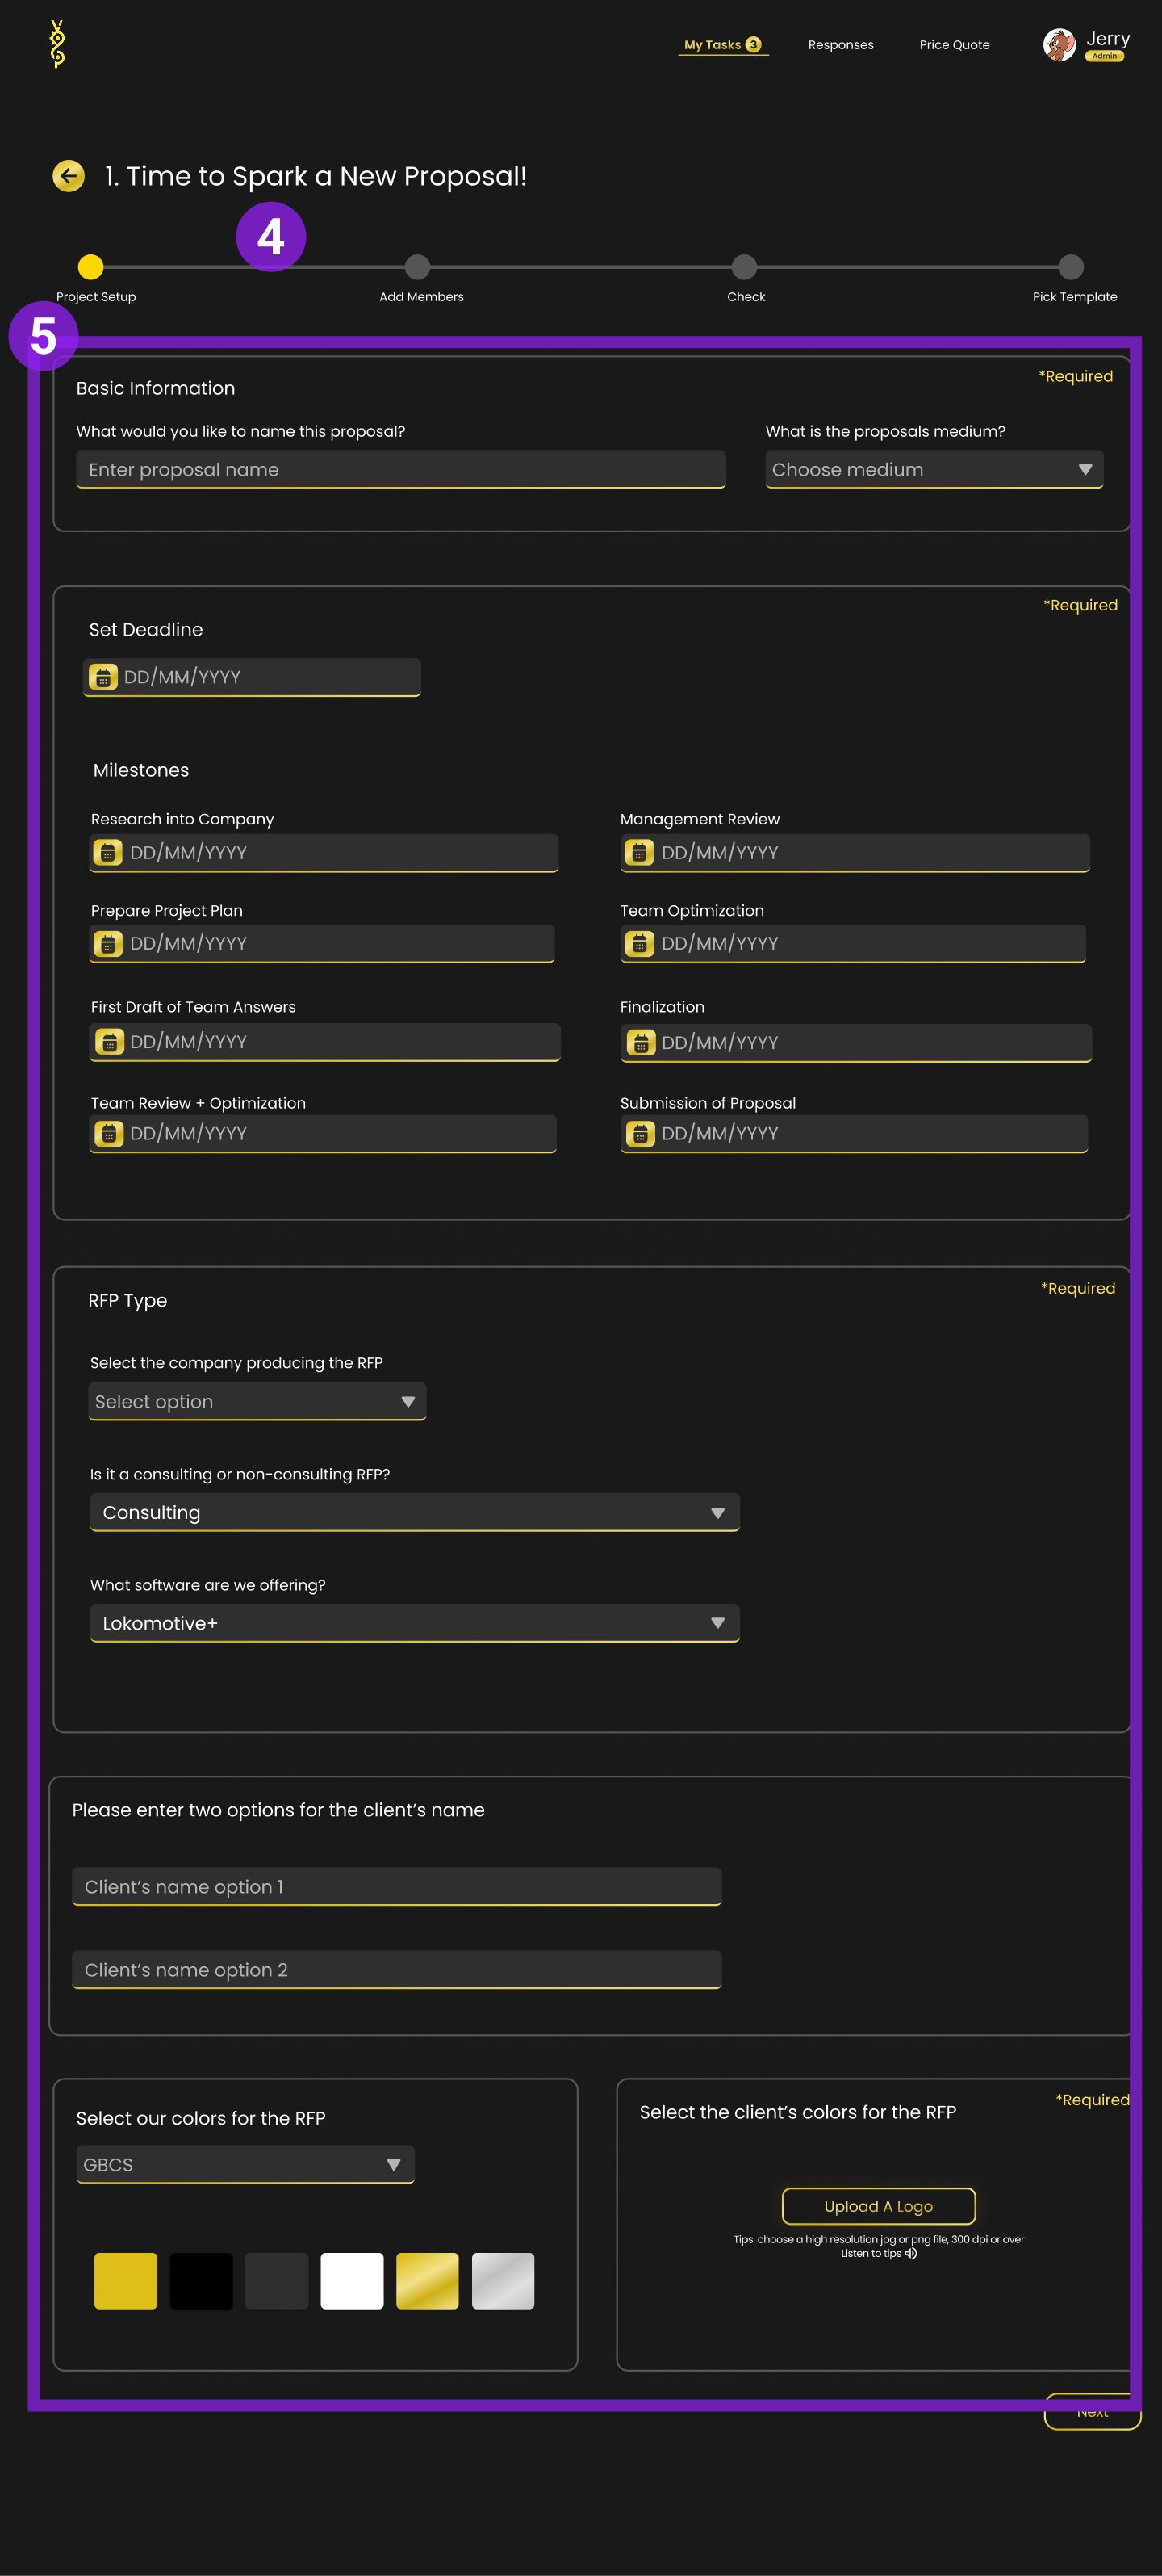Viewport: 1162px width, 2576px height.
Task: Click calendar icon for Finalization date
Action: point(641,1043)
